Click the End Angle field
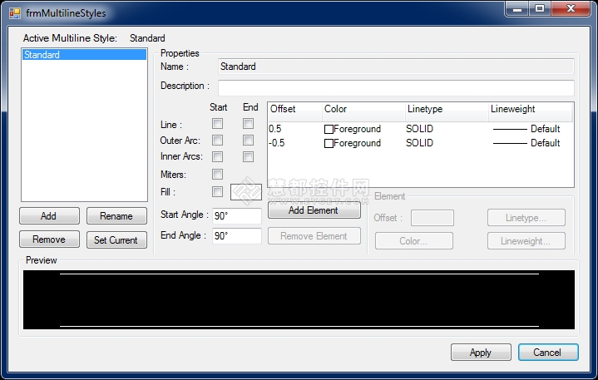The height and width of the screenshot is (380, 598). [x=237, y=236]
